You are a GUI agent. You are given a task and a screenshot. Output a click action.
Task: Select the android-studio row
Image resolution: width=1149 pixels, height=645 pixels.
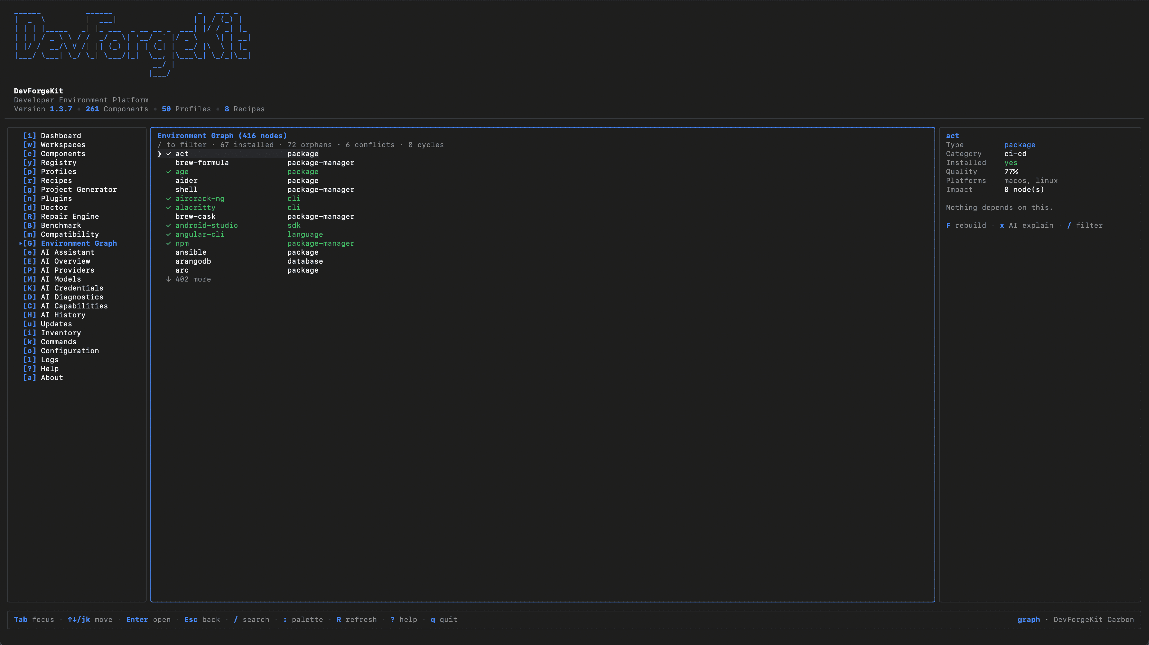233,225
